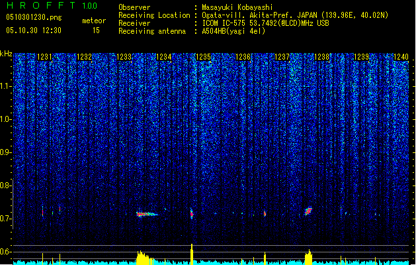Click the 1239 time marker
Image resolution: width=416 pixels, height=265 pixels.
(361, 57)
